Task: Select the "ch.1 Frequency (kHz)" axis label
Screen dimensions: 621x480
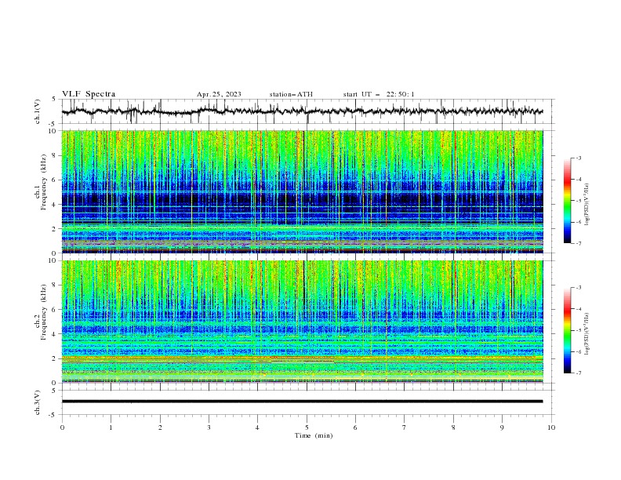Action: coord(42,183)
